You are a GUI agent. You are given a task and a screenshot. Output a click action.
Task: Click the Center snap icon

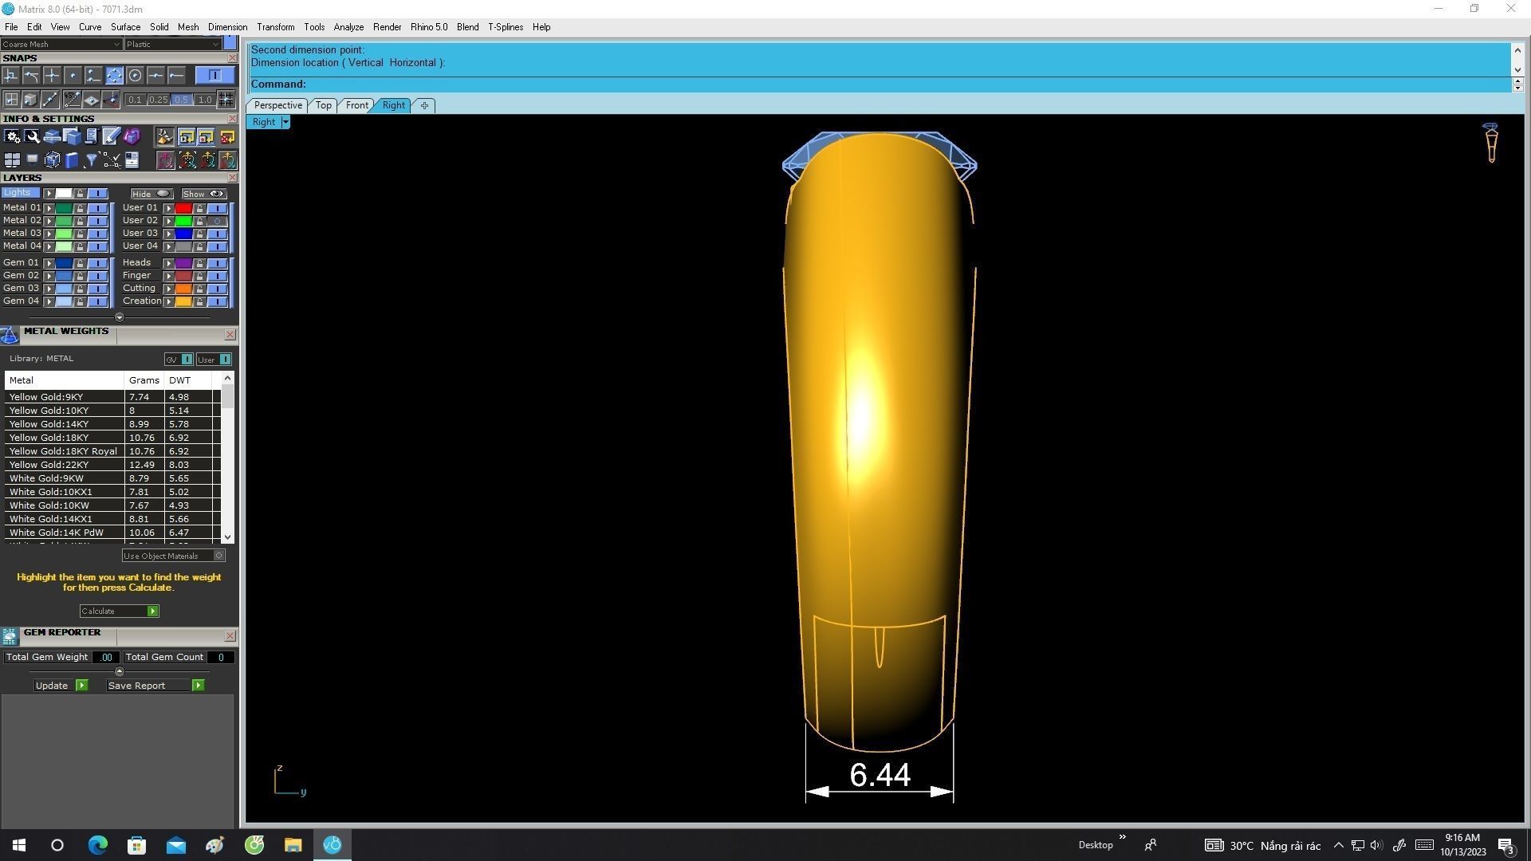click(135, 76)
